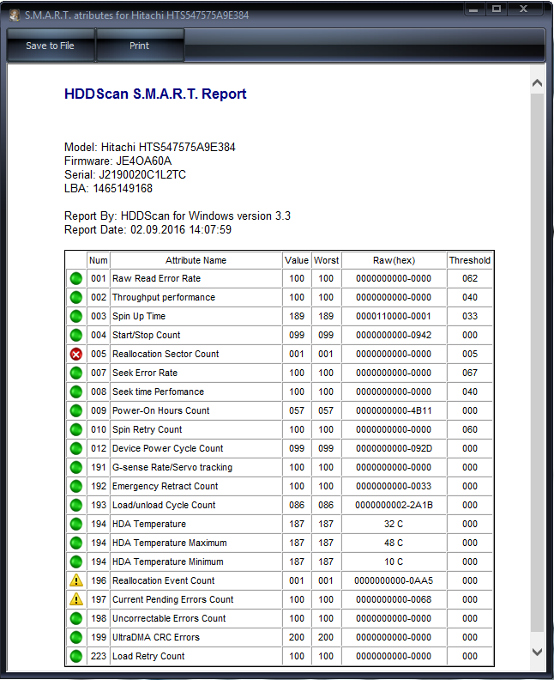Click the 48 C temperature value
Screen dimensions: 554x680
[394, 543]
